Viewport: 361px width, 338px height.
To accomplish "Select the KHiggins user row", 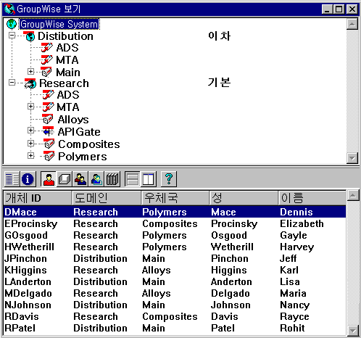I will pyautogui.click(x=175, y=270).
